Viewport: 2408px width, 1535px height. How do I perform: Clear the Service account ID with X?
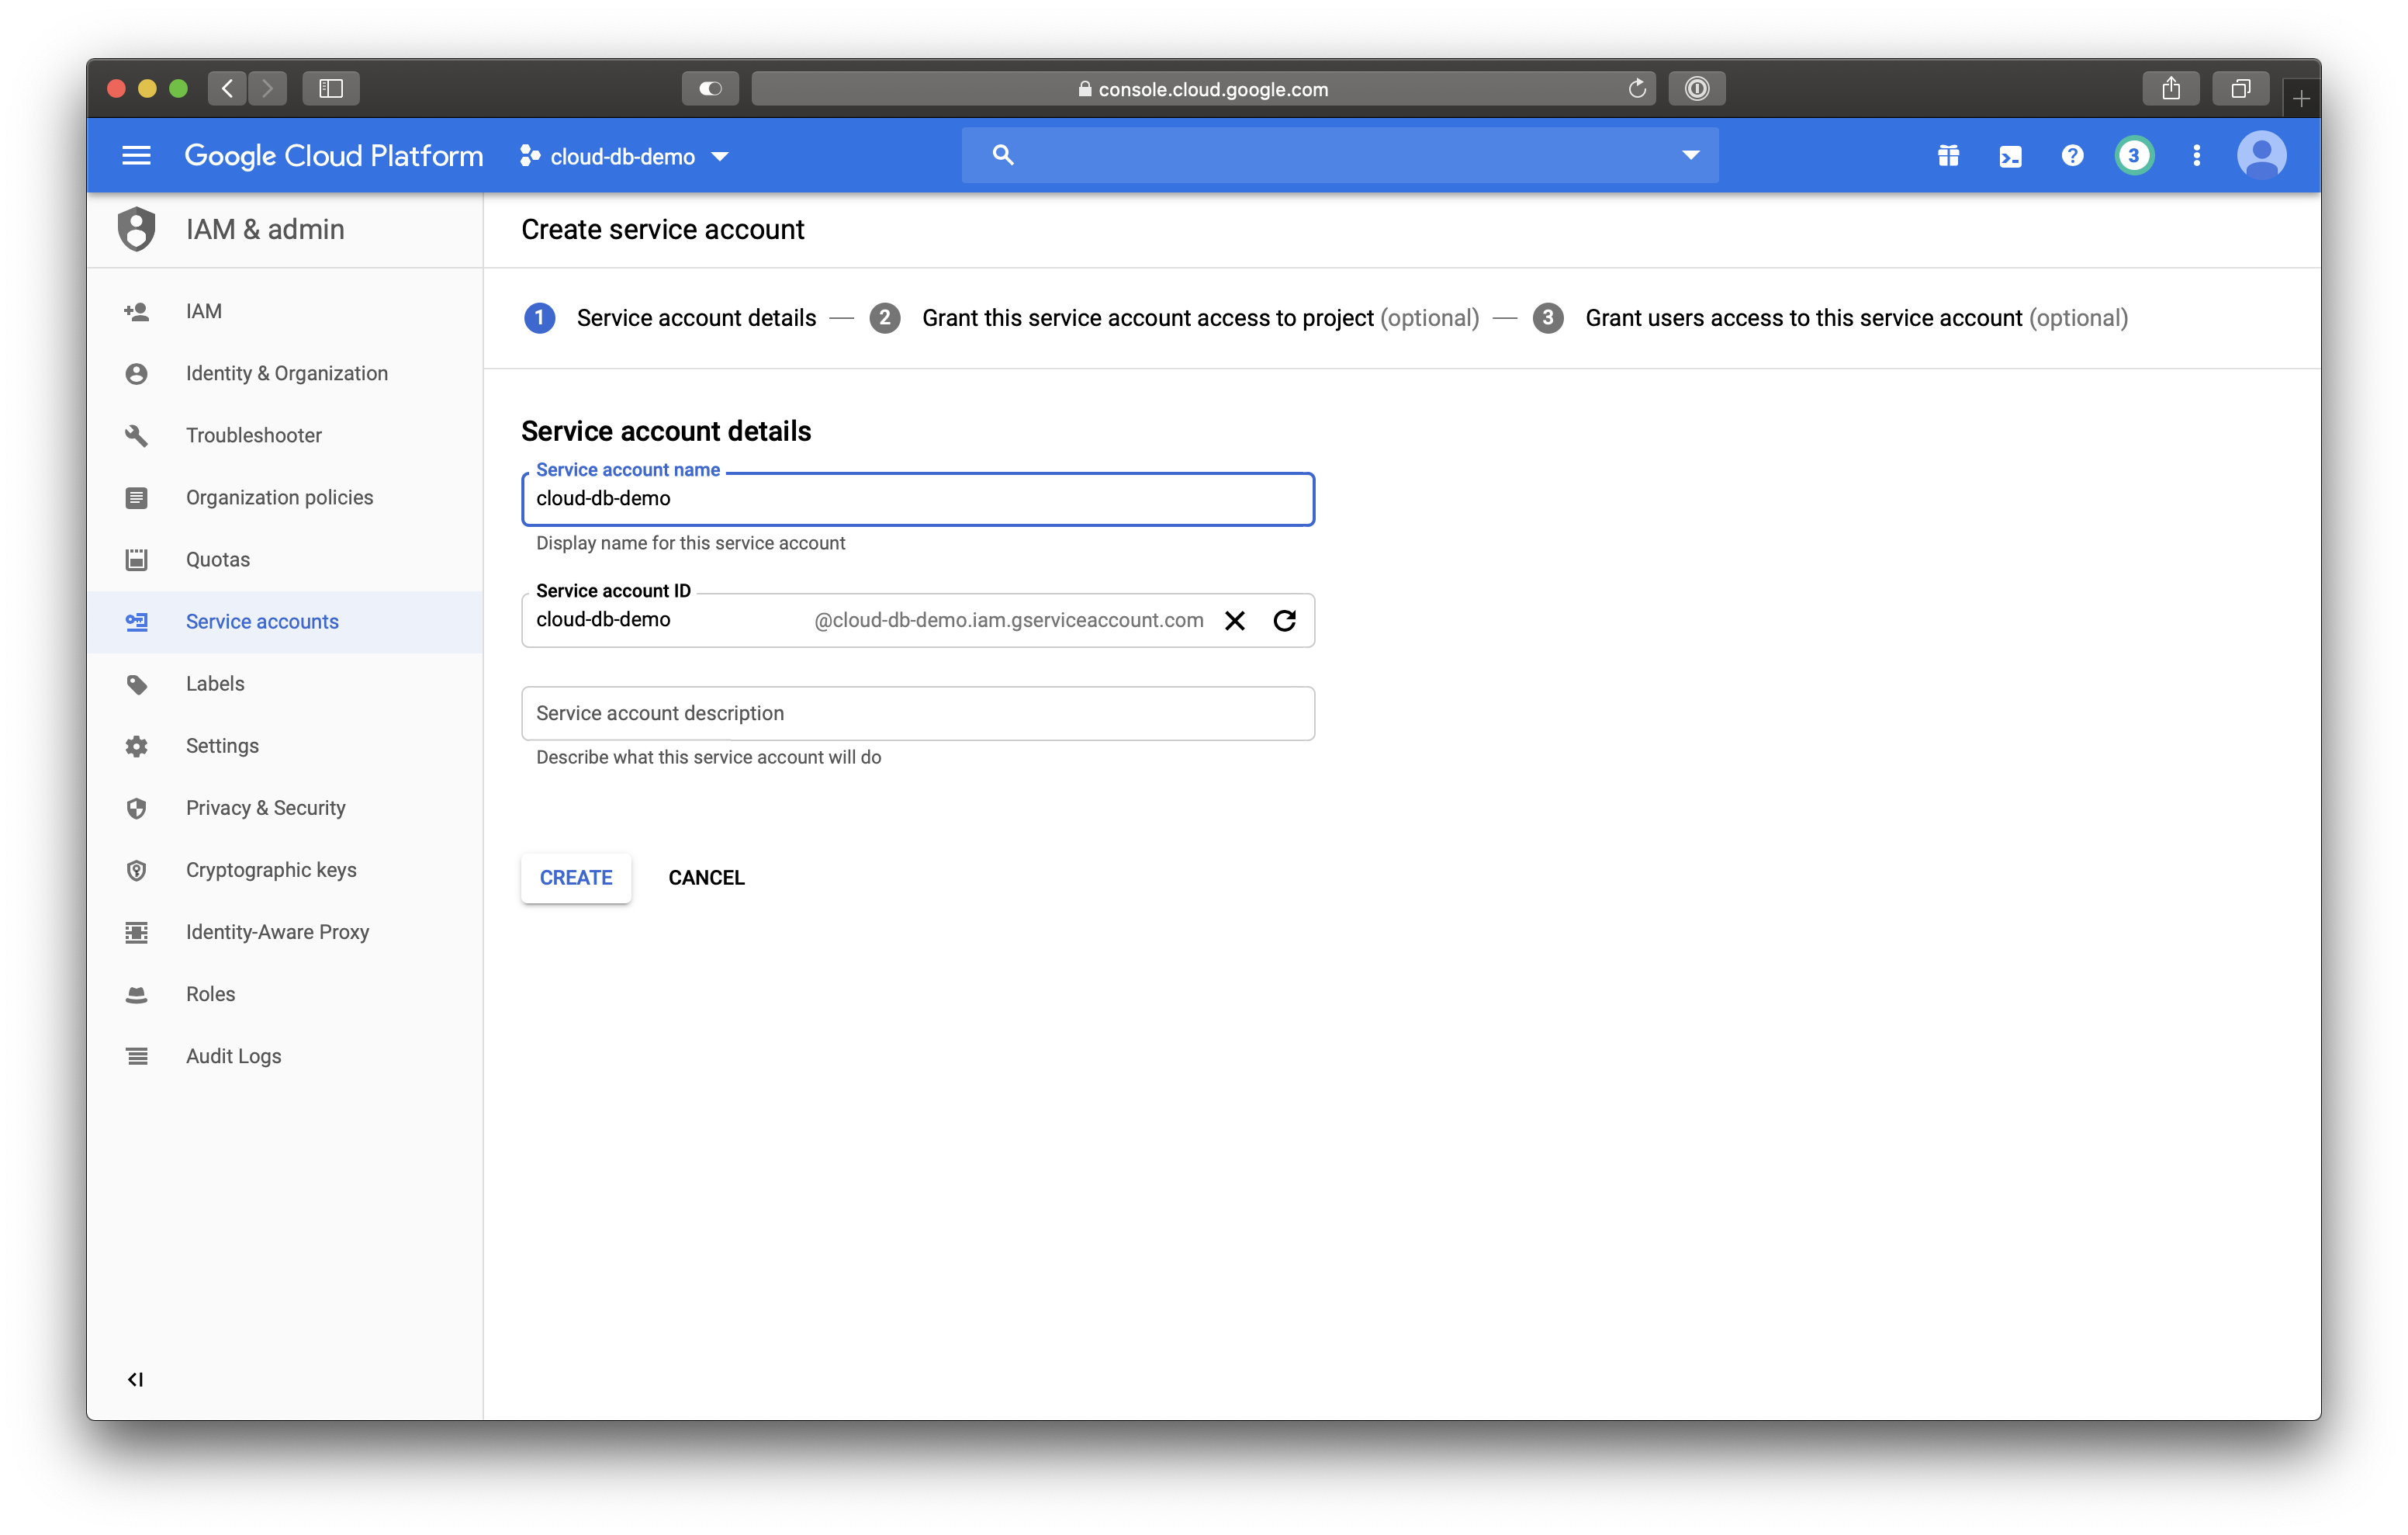(1235, 620)
